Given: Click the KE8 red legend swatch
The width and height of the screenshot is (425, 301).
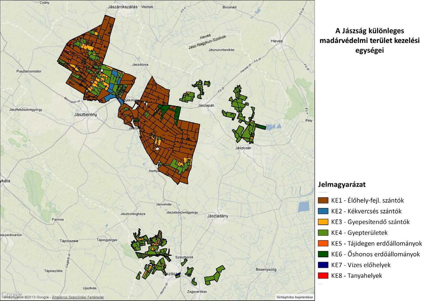Looking at the screenshot, I should tap(323, 276).
